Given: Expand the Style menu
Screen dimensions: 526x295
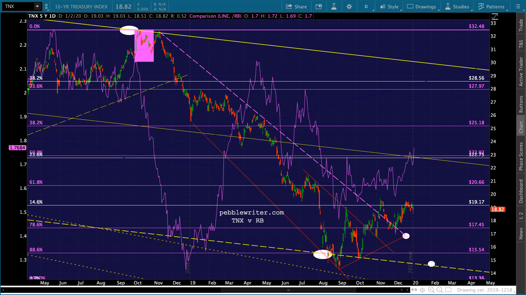Looking at the screenshot, I should click(390, 7).
